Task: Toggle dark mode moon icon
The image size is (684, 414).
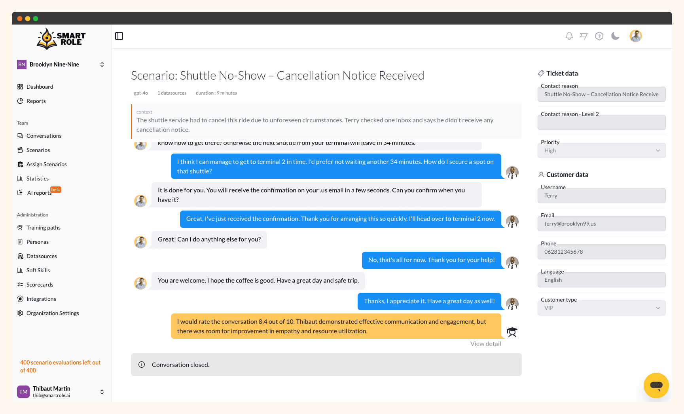Action: tap(615, 36)
